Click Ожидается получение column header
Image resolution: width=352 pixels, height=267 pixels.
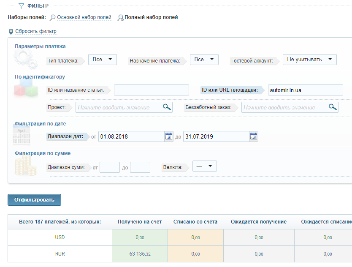pyautogui.click(x=259, y=222)
